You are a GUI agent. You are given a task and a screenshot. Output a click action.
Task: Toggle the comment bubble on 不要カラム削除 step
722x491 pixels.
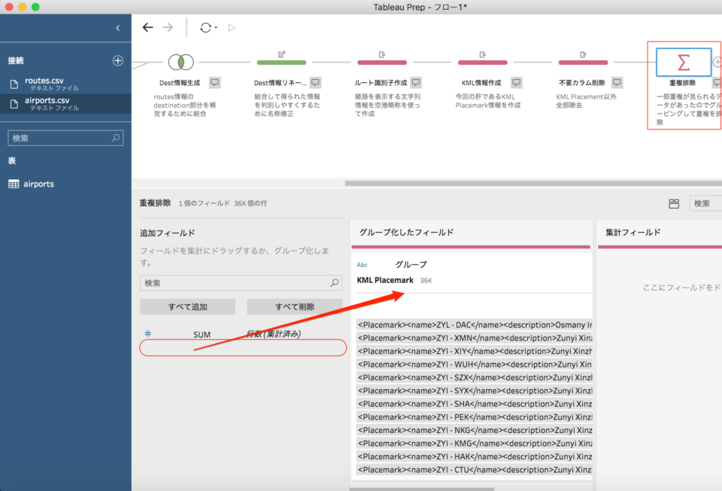(617, 83)
